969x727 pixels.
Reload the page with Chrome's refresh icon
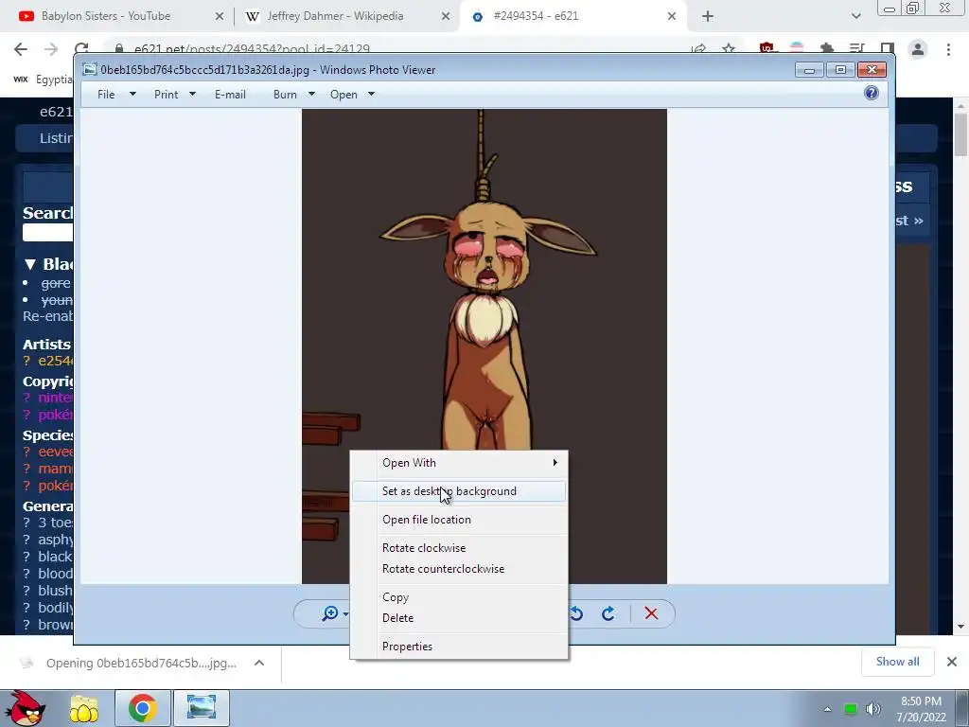click(x=81, y=48)
